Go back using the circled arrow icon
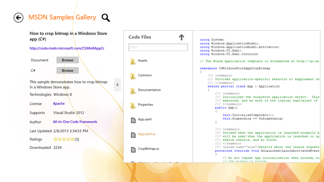Viewport: 324px width, 182px height. 19,18
